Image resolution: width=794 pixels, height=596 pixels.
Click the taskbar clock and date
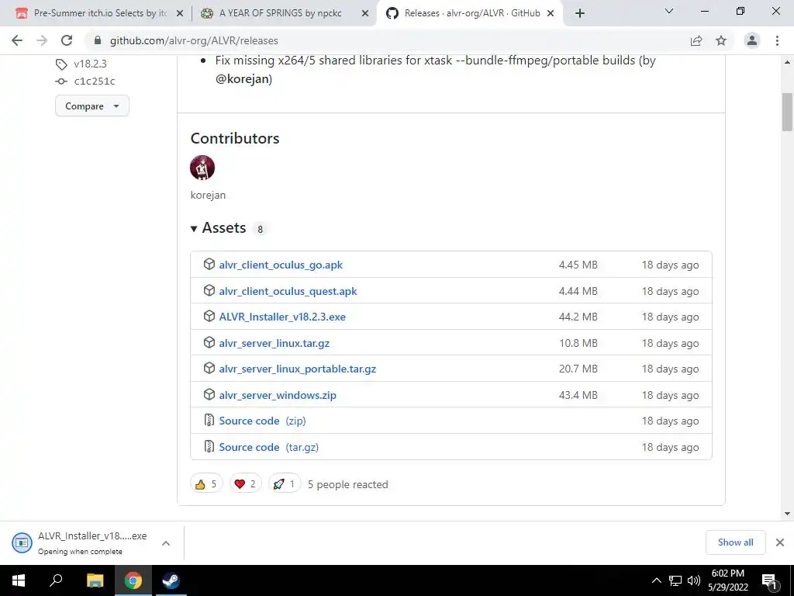(728, 580)
